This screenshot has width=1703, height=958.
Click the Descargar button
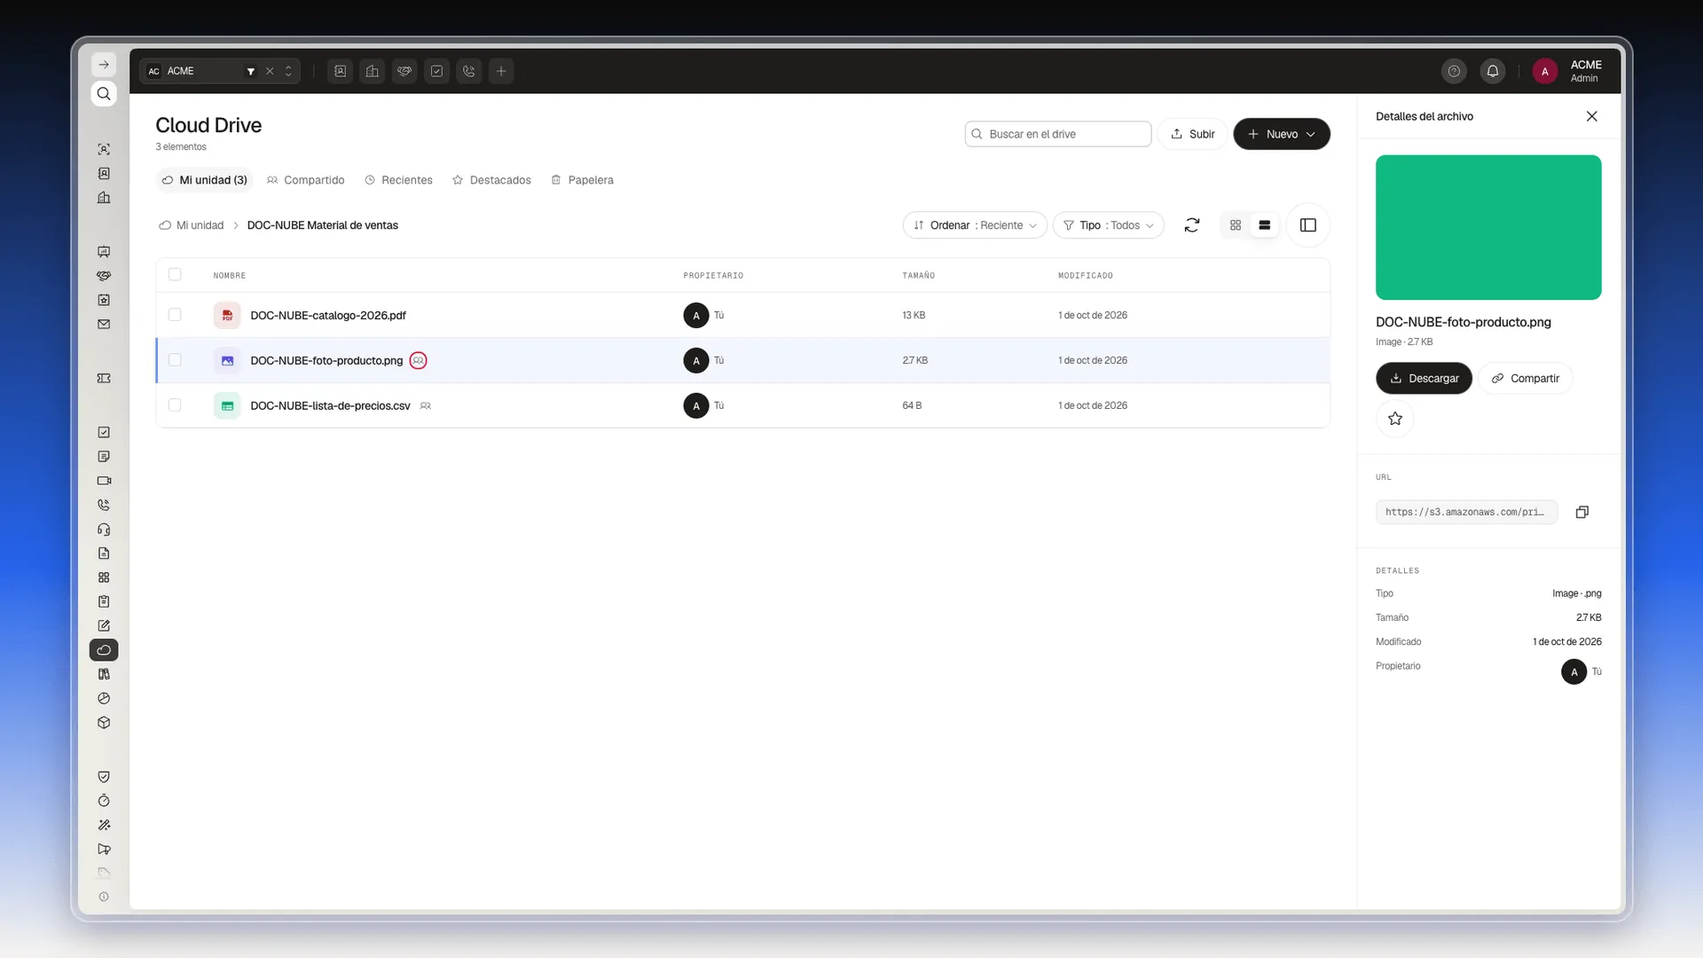(x=1424, y=378)
